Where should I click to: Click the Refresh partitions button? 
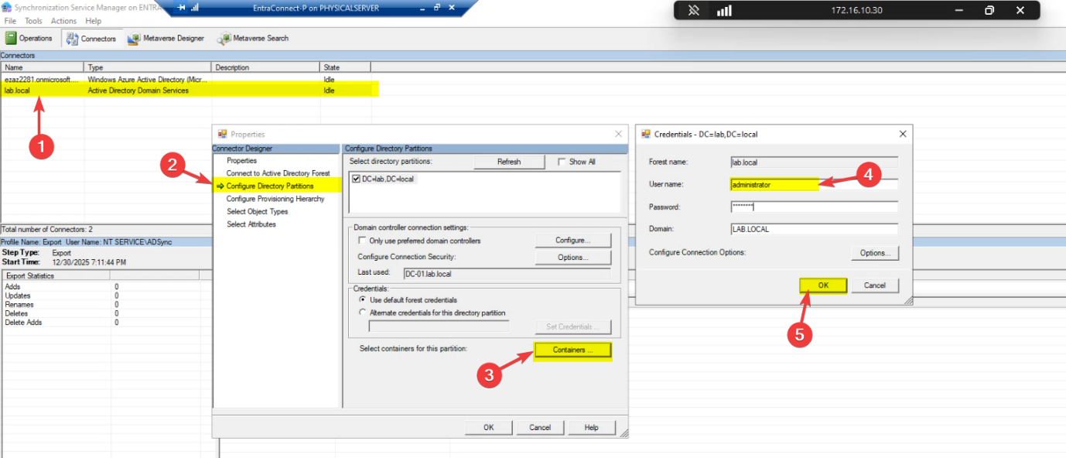coord(508,162)
